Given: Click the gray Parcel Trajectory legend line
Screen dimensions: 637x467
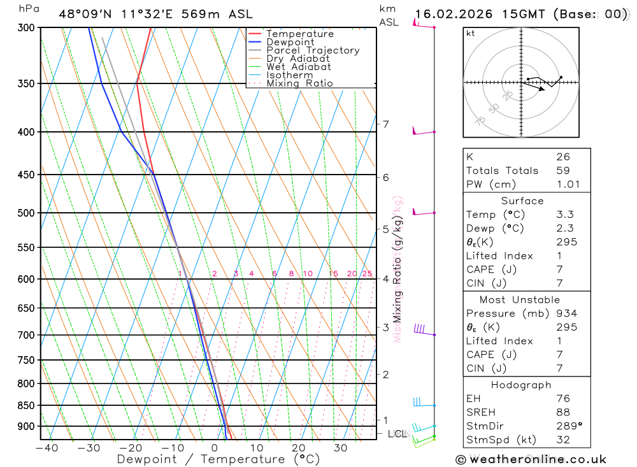Looking at the screenshot, I should tap(255, 50).
